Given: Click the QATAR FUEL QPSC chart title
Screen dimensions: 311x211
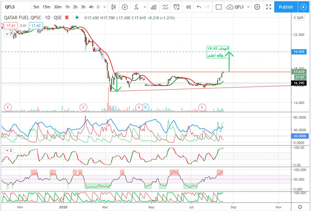Looking at the screenshot, I should click(x=22, y=18).
